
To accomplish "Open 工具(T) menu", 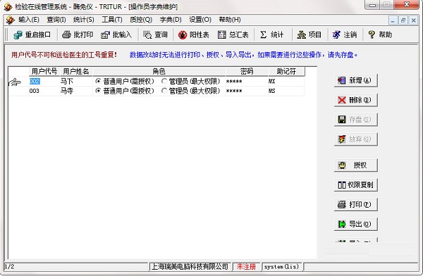I will [112, 20].
